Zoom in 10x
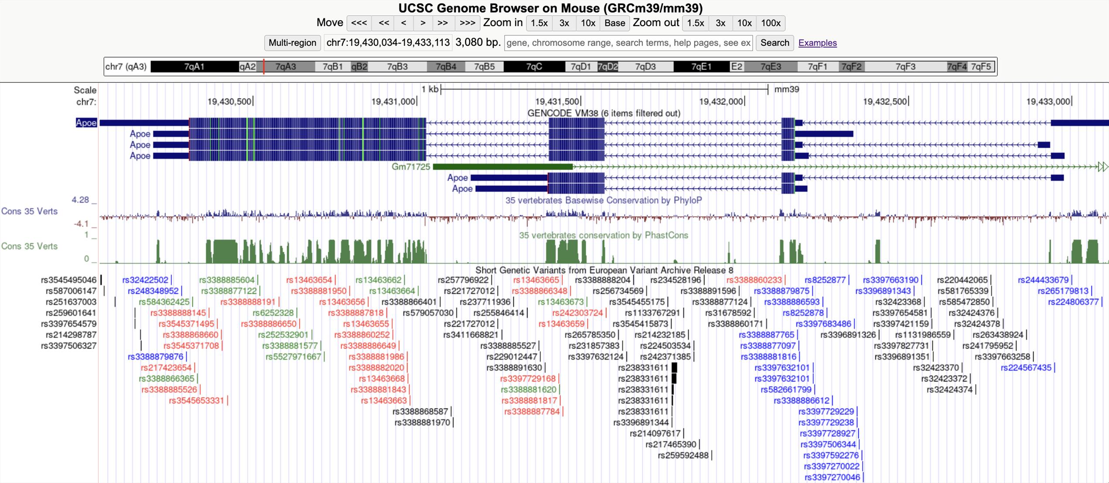 (x=588, y=23)
